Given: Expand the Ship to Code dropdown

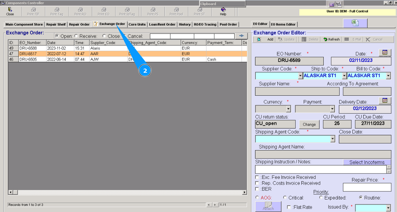Looking at the screenshot, I should (x=344, y=76).
